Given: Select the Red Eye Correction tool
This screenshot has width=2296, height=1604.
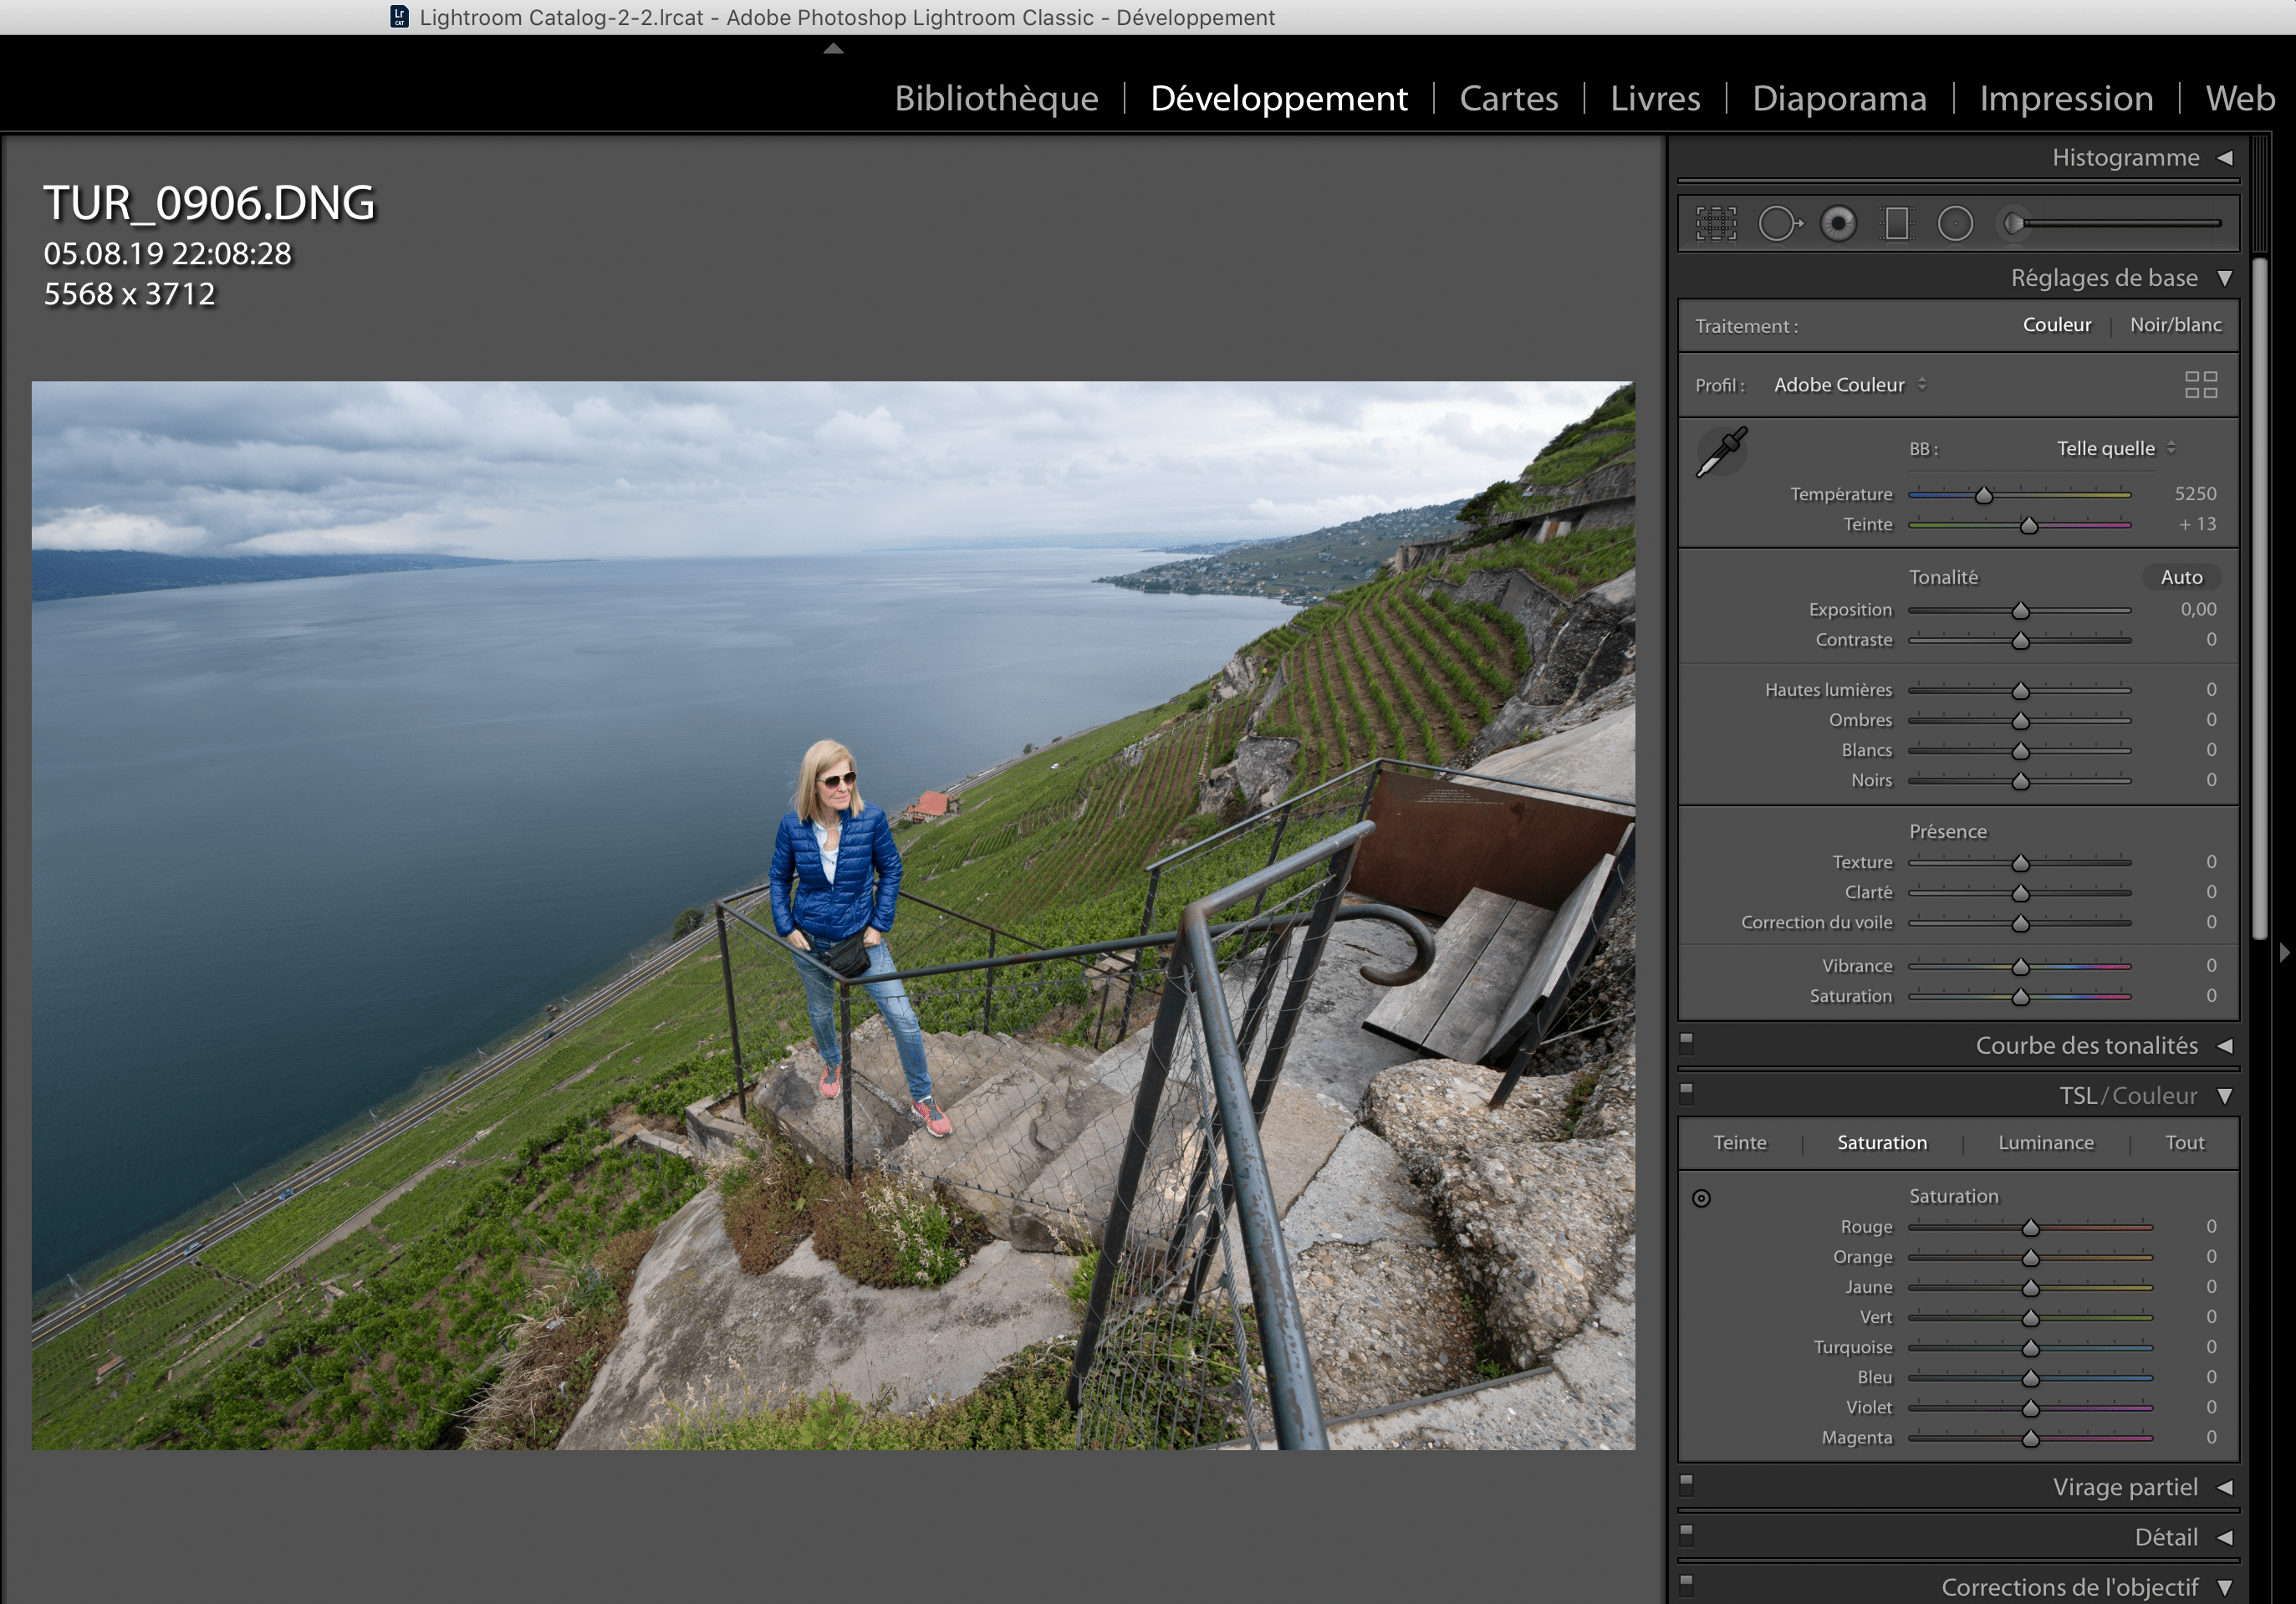Looking at the screenshot, I should tap(1838, 223).
